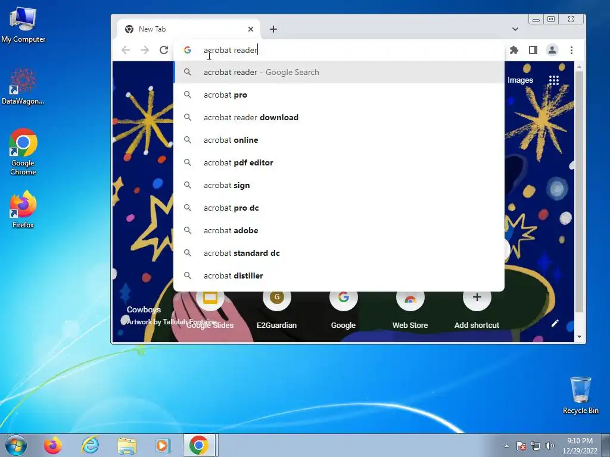The width and height of the screenshot is (610, 457).
Task: Click the browser forward arrow
Action: (145, 50)
